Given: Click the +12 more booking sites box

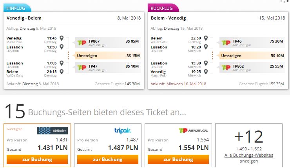Looking at the screenshot, I should [x=249, y=145].
